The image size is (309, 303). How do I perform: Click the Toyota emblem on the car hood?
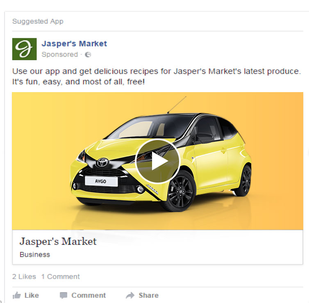[102, 163]
